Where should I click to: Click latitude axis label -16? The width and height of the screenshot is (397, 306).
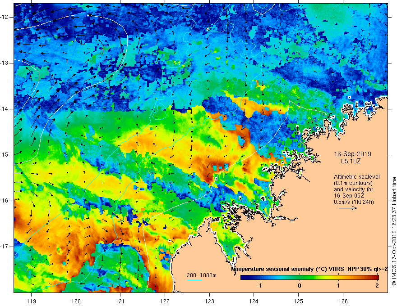point(5,201)
